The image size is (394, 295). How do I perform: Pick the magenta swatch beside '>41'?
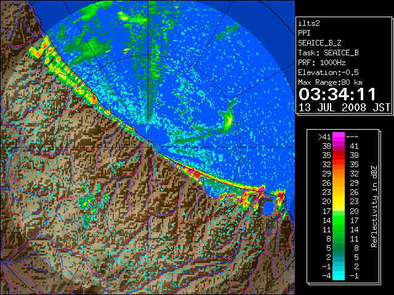click(x=339, y=136)
